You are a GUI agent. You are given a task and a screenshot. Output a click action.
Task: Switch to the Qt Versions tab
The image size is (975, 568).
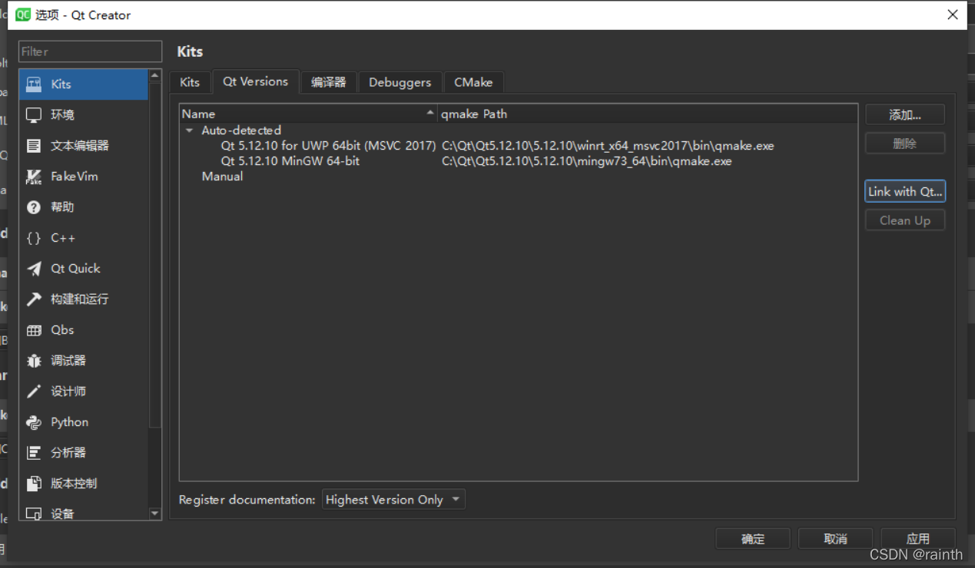(255, 81)
